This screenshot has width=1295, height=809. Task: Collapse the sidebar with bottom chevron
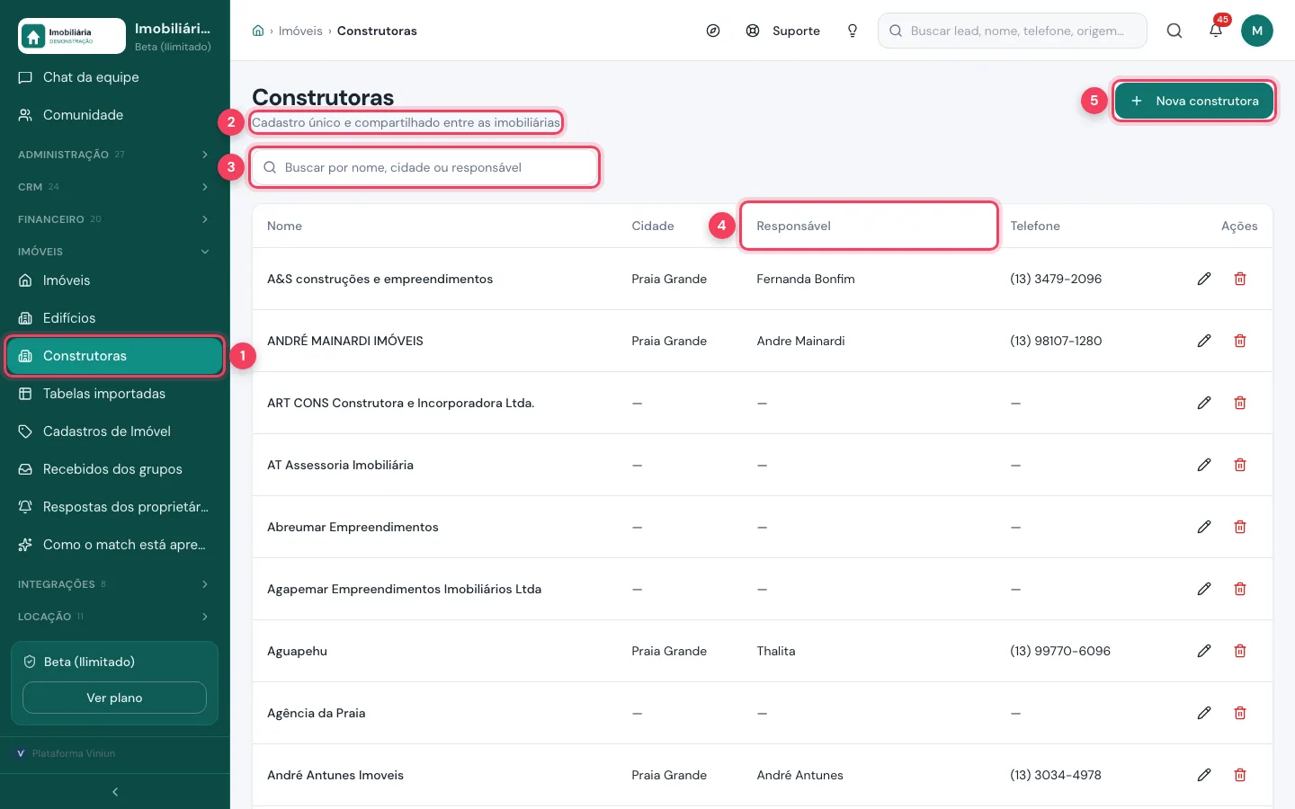click(115, 792)
